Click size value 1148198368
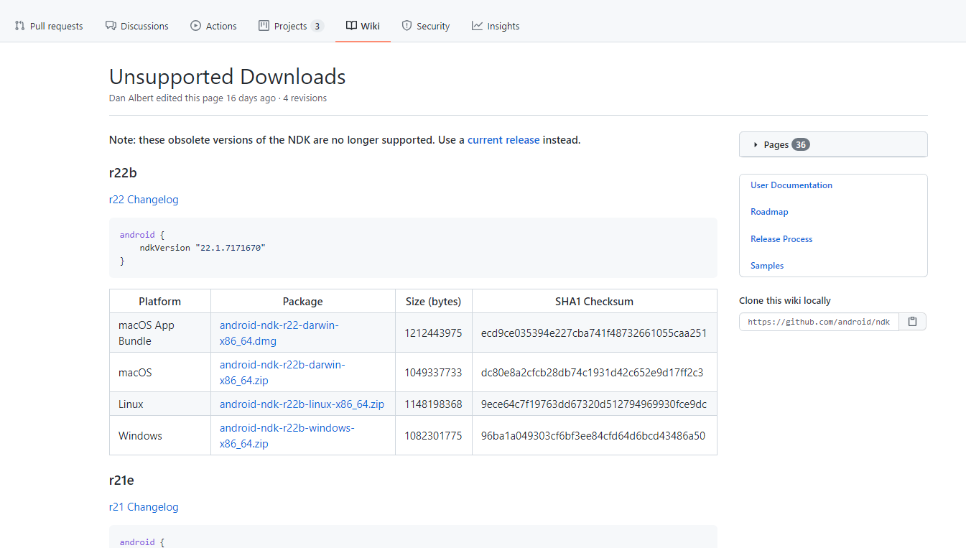 [434, 404]
